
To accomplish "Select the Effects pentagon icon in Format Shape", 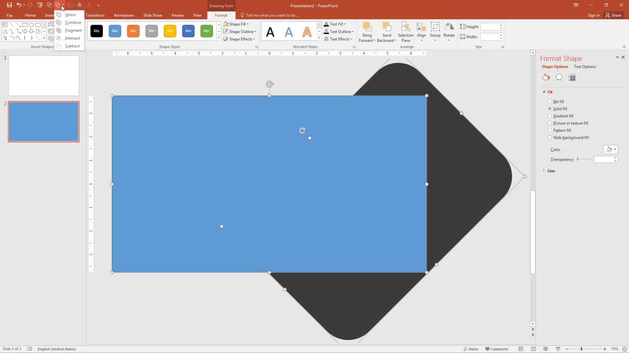I will 559,77.
